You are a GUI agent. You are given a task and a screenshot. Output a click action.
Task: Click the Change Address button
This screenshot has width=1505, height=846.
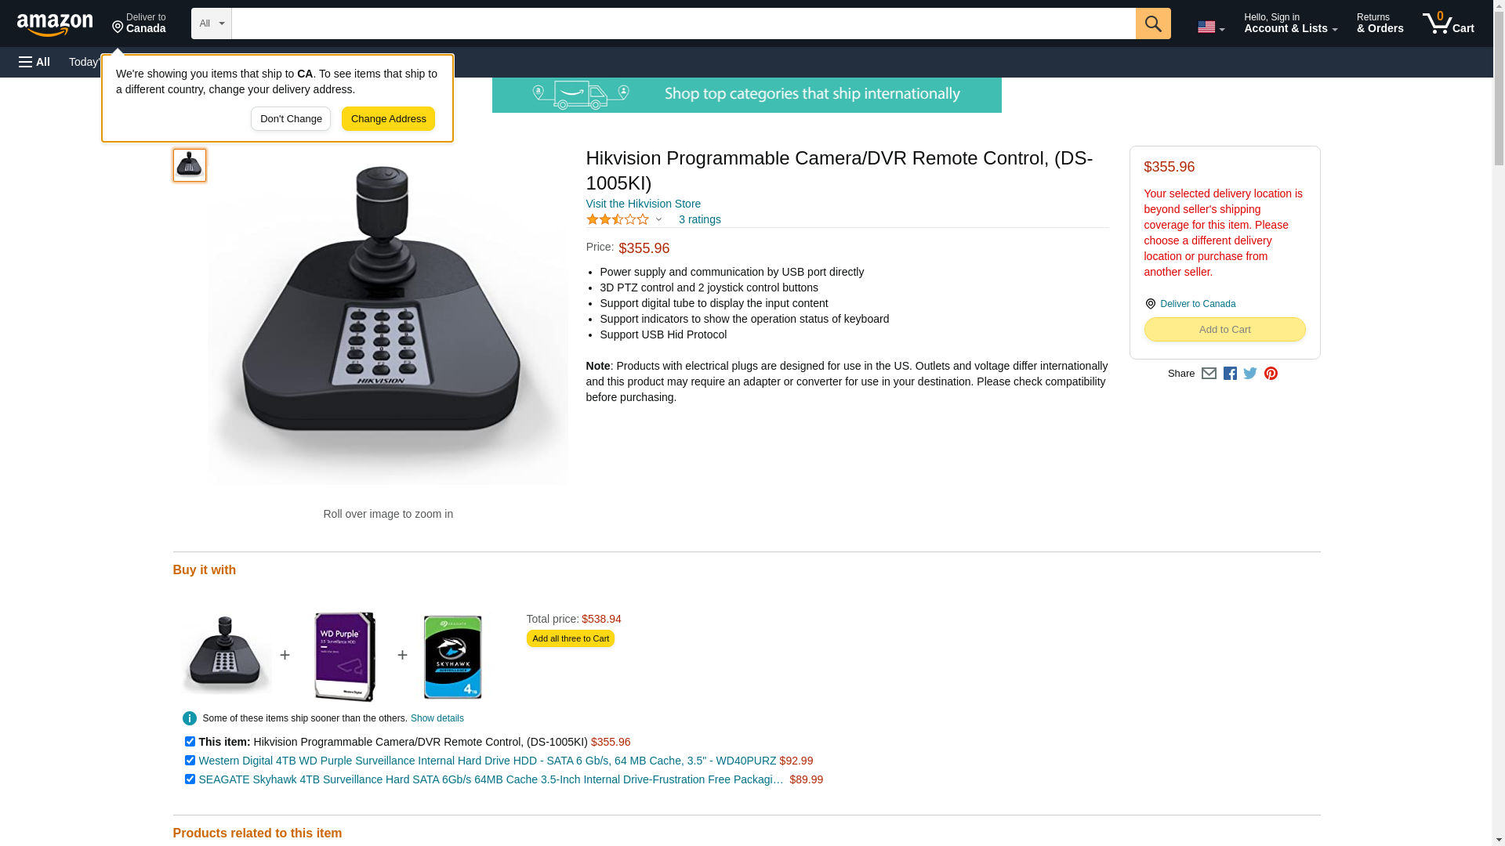pos(388,119)
